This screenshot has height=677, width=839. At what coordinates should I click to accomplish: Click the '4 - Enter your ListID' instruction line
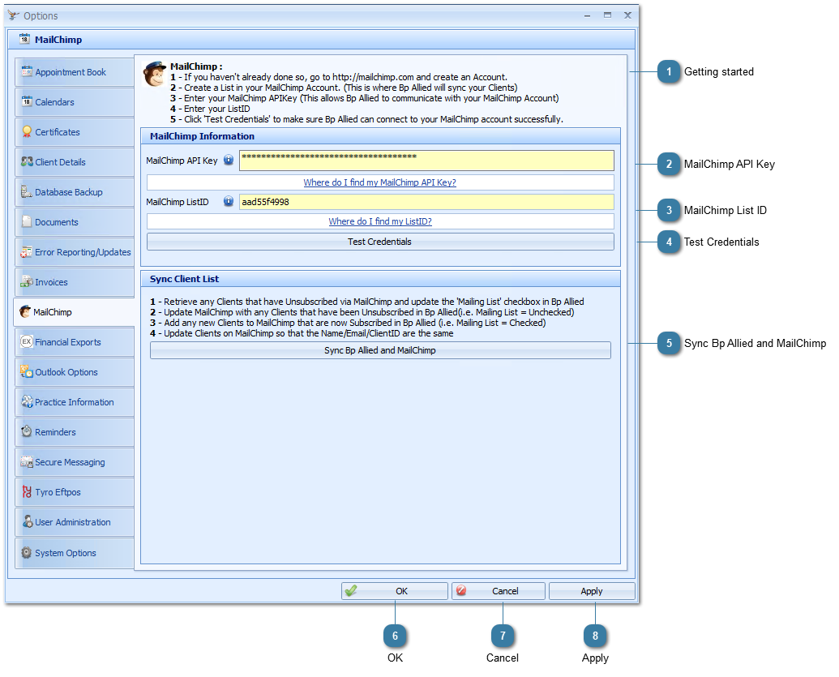210,109
